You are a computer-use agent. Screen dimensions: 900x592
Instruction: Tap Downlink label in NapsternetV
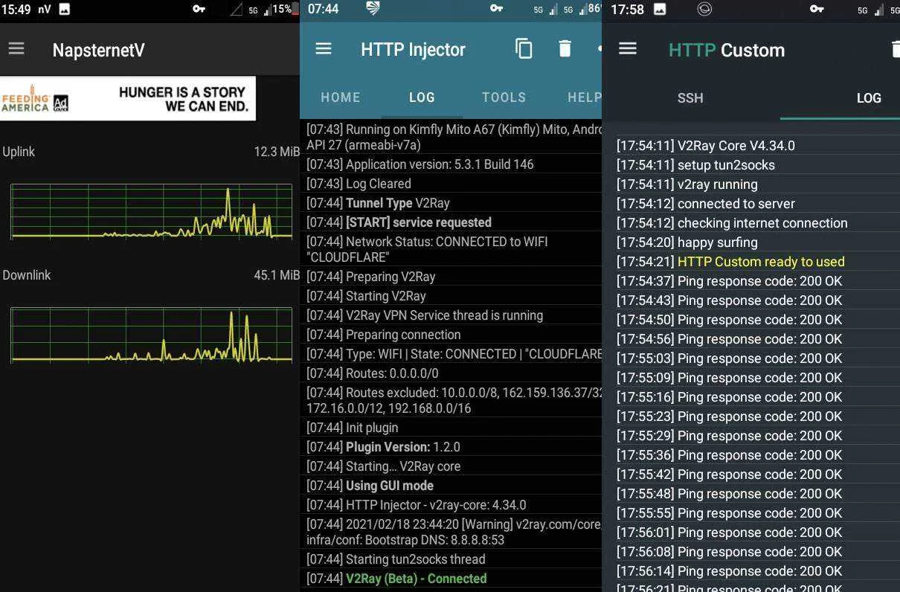click(x=27, y=275)
